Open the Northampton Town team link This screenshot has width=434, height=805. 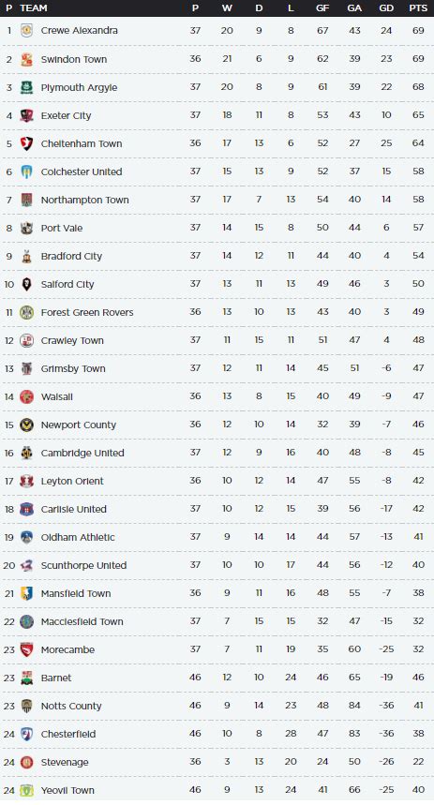coord(84,200)
